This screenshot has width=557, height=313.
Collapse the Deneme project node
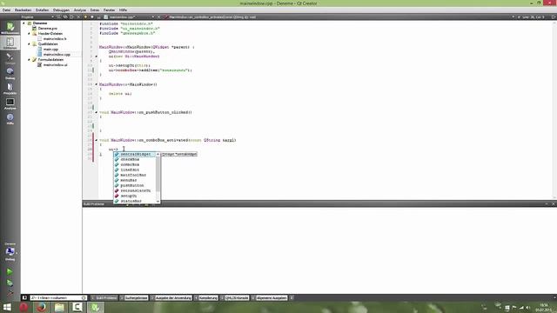pyautogui.click(x=24, y=23)
